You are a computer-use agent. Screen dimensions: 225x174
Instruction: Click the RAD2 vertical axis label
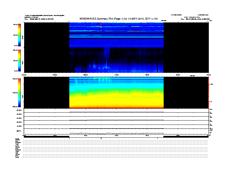tap(23, 37)
